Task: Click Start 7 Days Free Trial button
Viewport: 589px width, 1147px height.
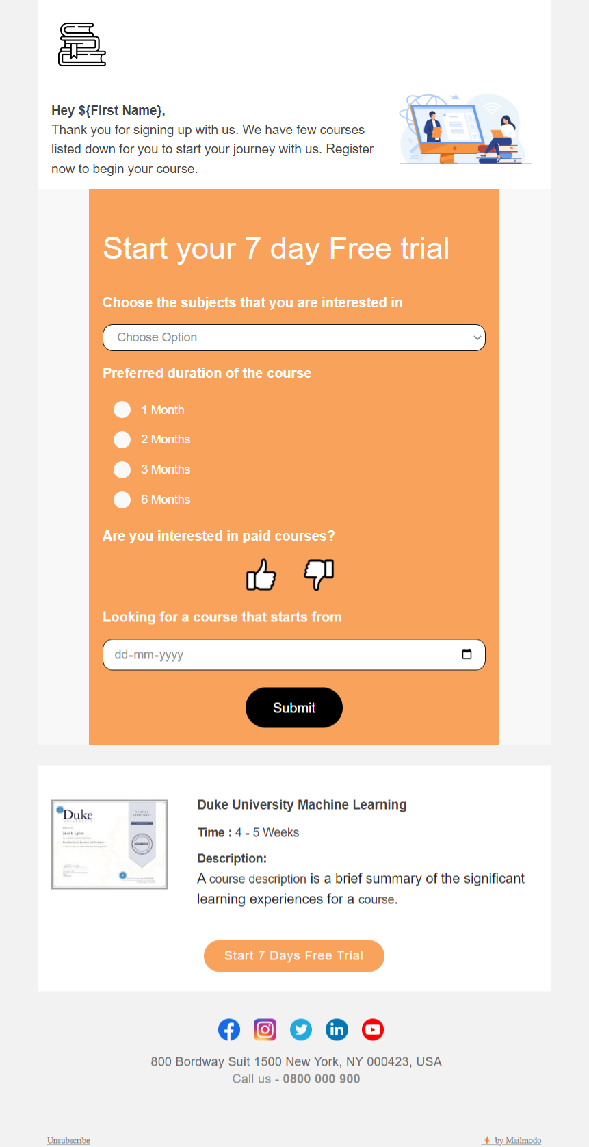Action: click(x=294, y=956)
